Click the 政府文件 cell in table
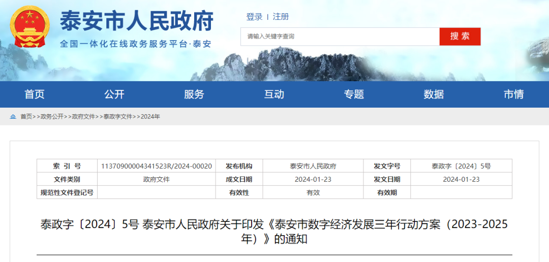Image resolution: width=549 pixels, height=262 pixels. click(157, 179)
